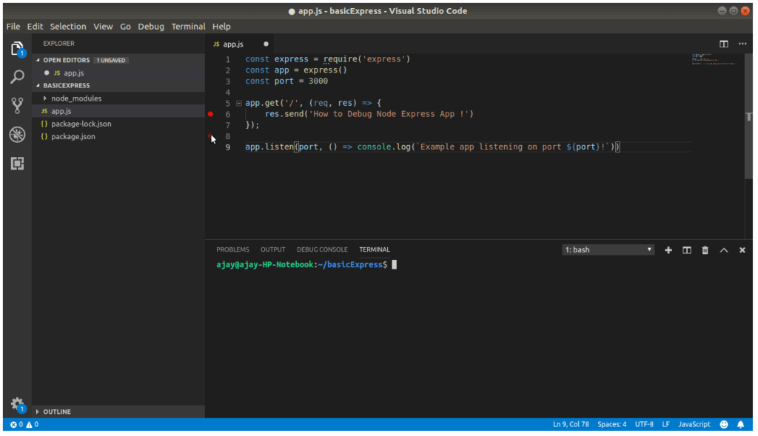Change end of line via LF

click(665, 425)
